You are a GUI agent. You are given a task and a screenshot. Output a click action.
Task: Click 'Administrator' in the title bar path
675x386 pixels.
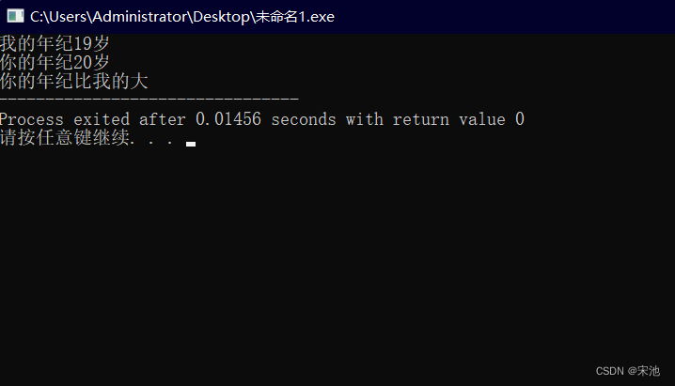click(139, 17)
